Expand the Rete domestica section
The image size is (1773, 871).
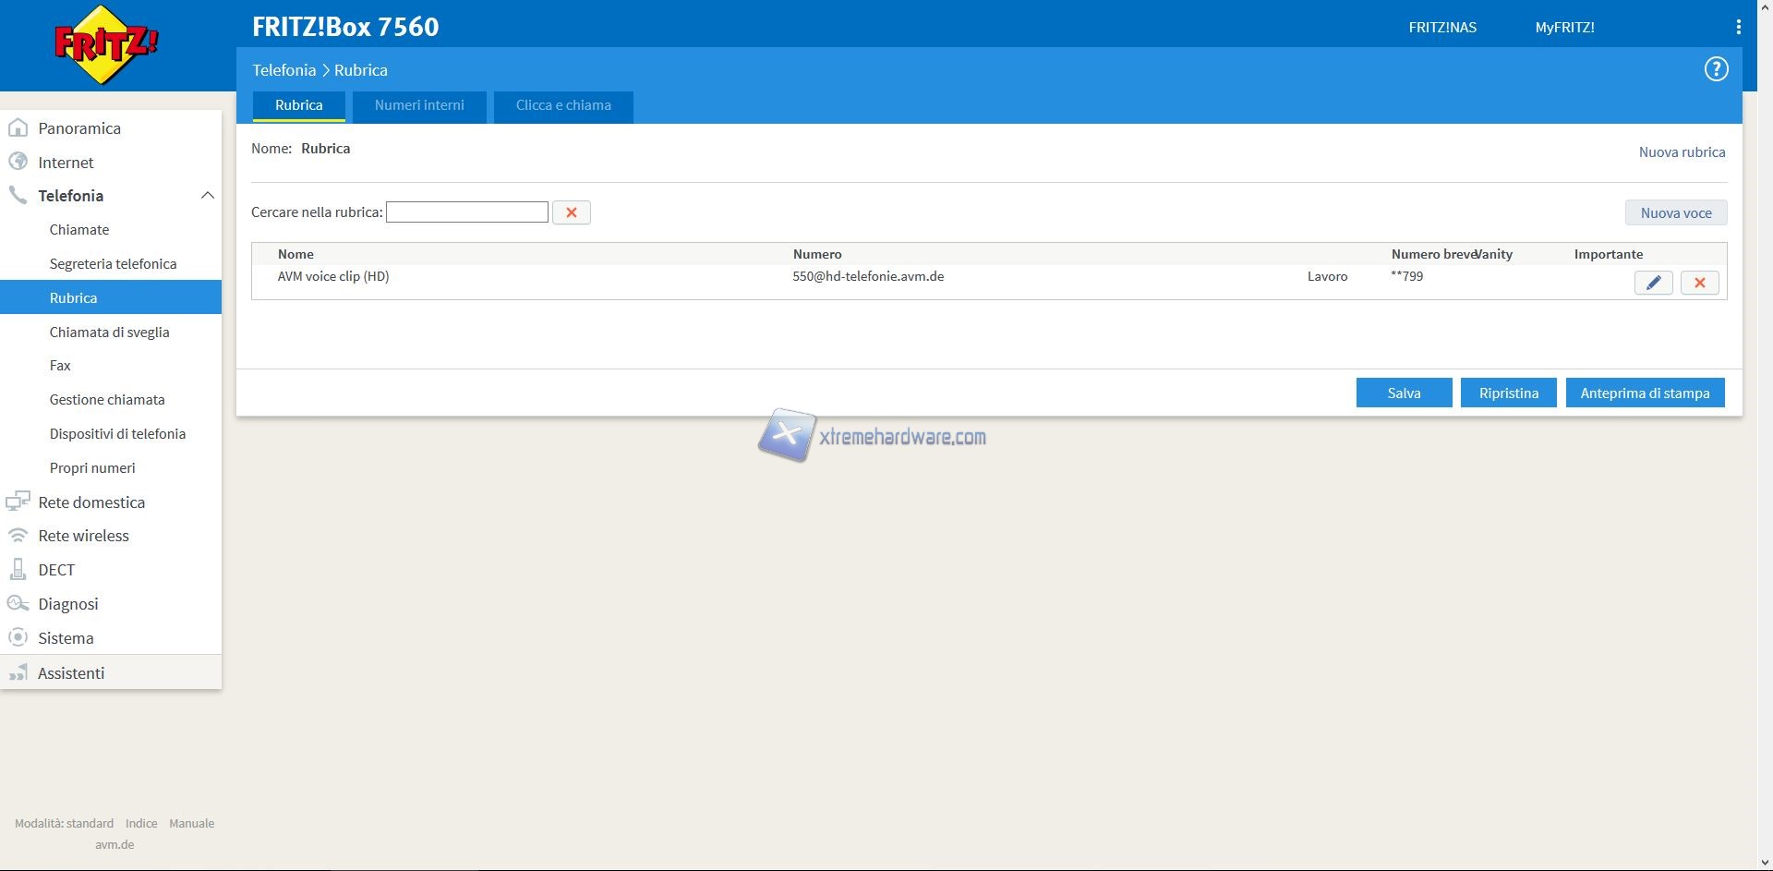91,502
